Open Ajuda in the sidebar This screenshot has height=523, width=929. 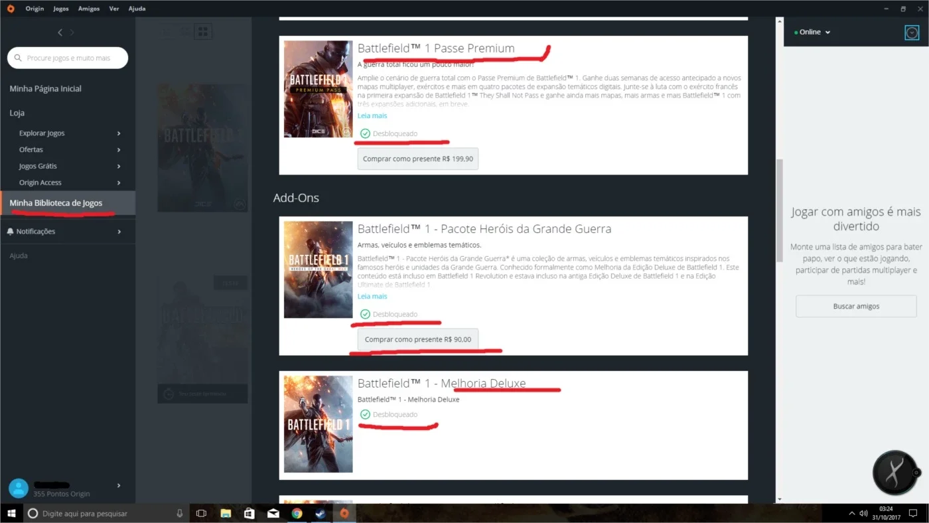[x=19, y=256]
